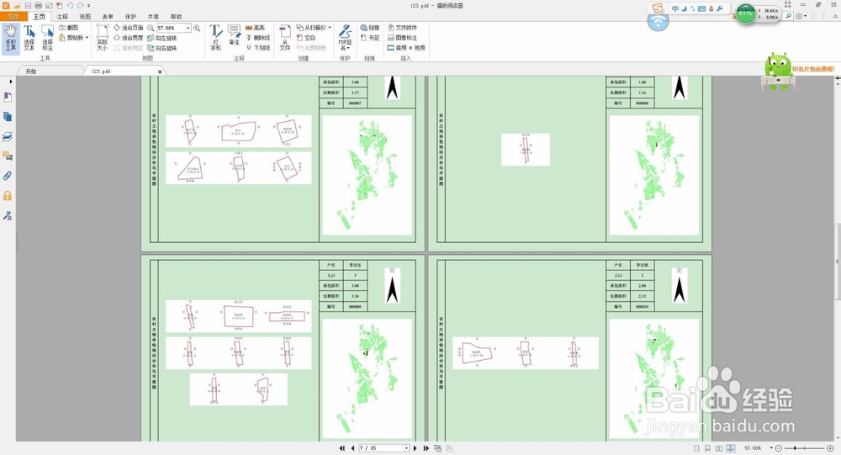Switch to the View (视图) ribbon tab
This screenshot has height=455, width=841.
click(85, 17)
